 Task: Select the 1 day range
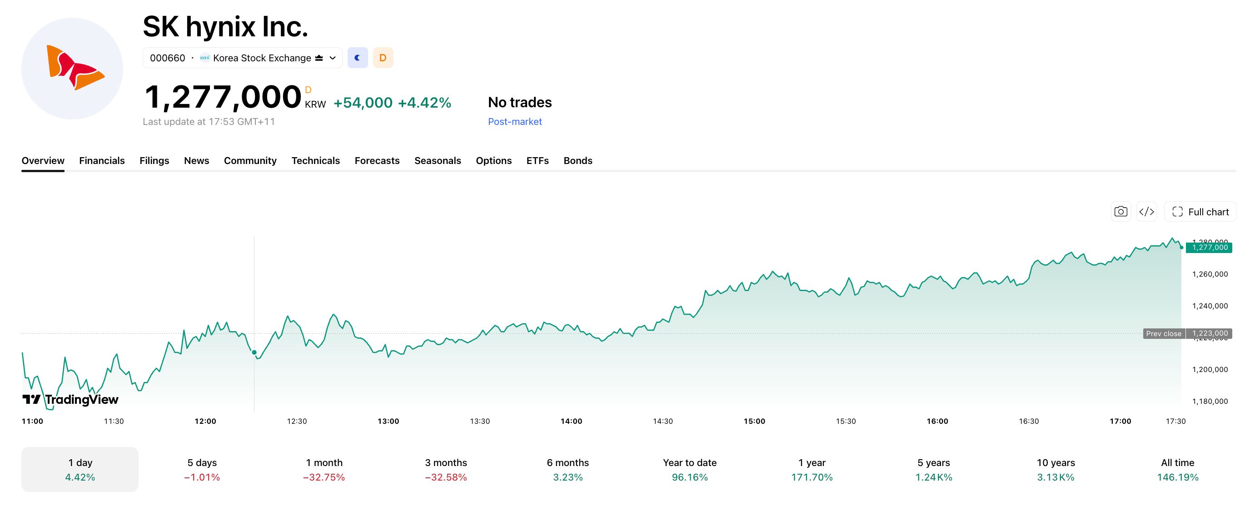[80, 469]
